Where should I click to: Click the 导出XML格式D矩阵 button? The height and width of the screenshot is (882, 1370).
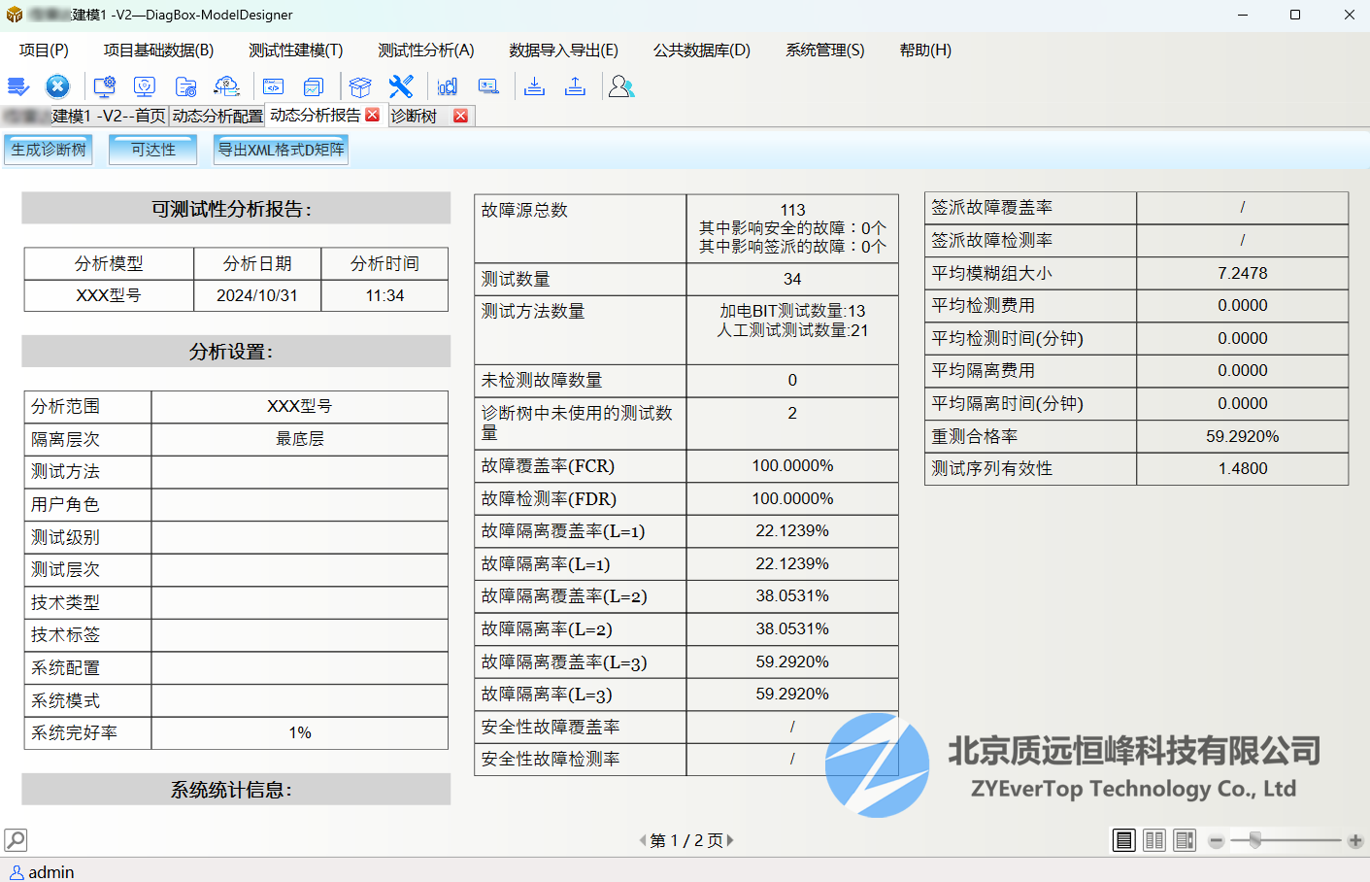(281, 150)
